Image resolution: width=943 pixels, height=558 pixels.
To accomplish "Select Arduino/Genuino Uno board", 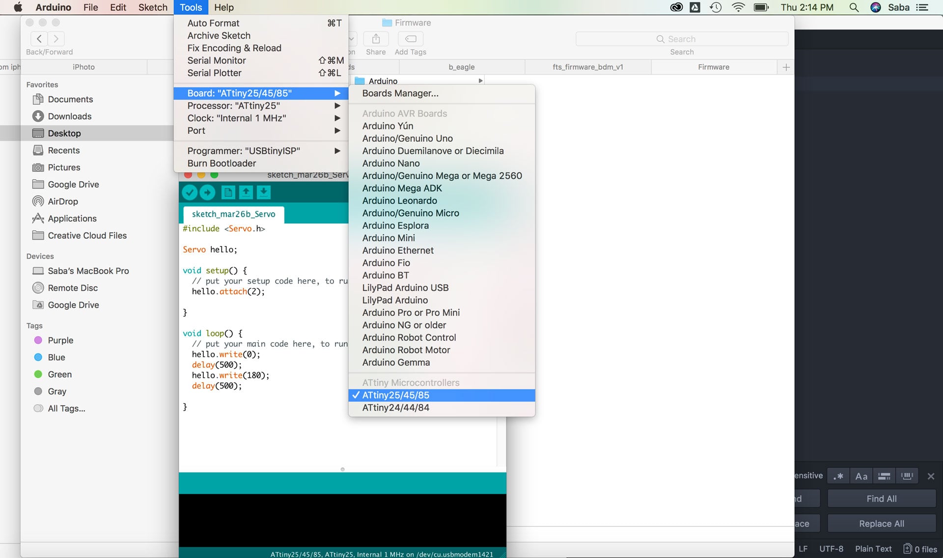I will [x=442, y=139].
